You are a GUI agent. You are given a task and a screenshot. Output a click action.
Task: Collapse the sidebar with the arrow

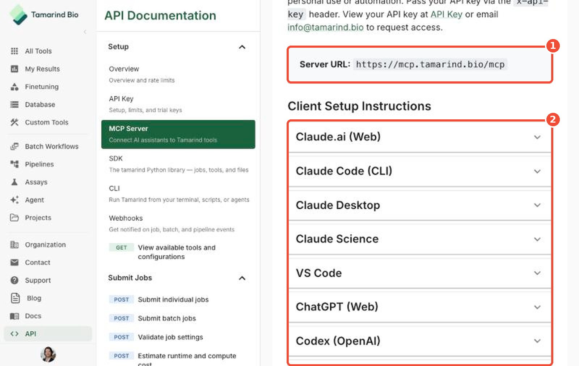[x=85, y=32]
